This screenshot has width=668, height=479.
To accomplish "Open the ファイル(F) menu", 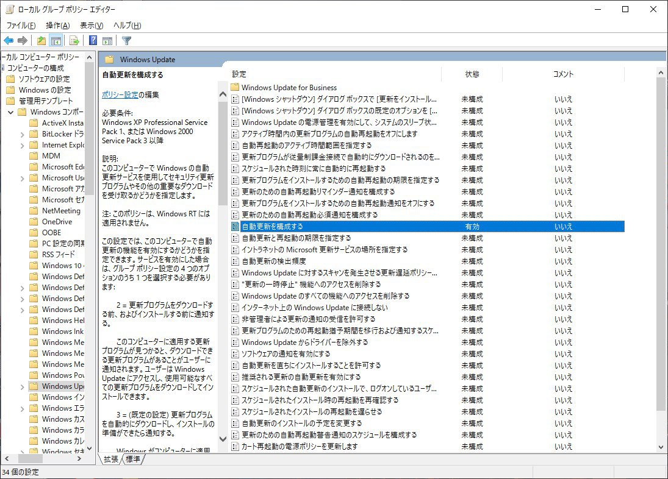I will point(21,26).
